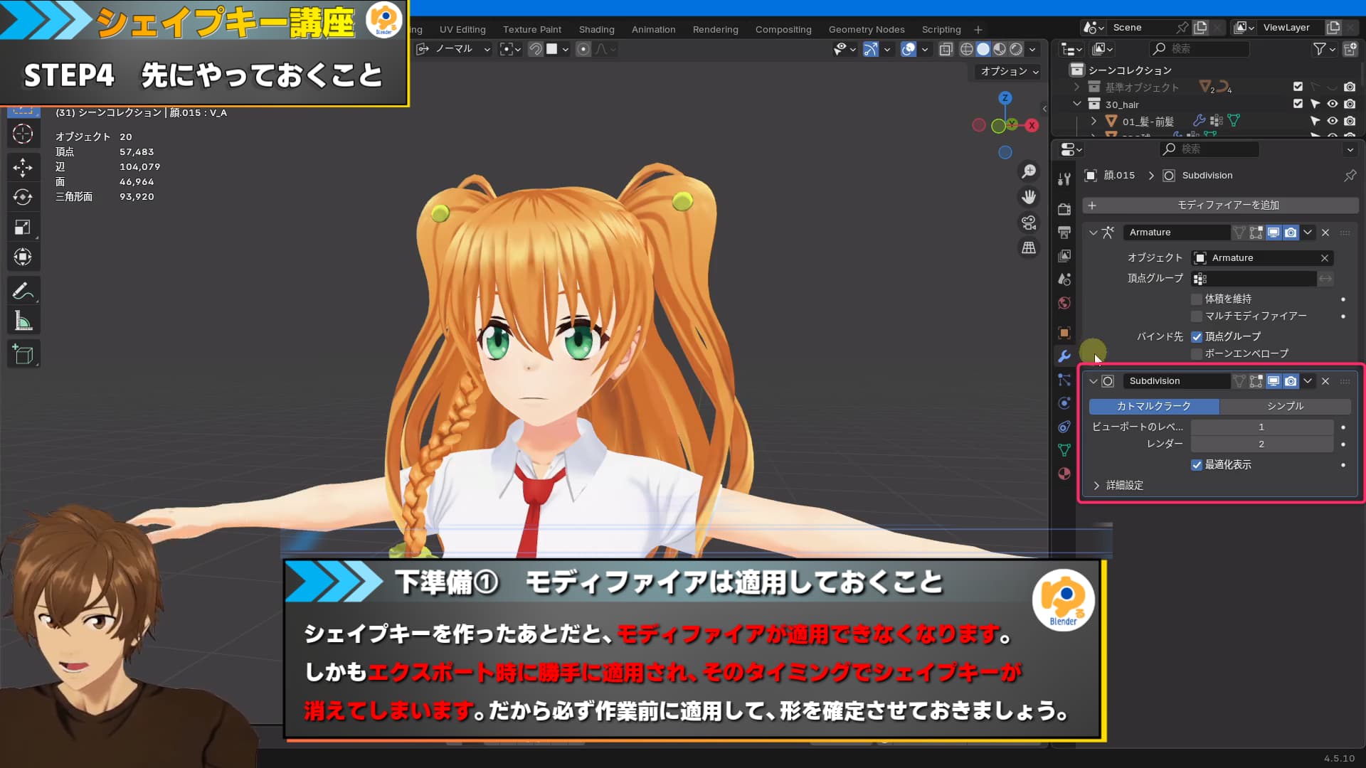Open the World properties tab
This screenshot has height=768, width=1366.
(1064, 303)
